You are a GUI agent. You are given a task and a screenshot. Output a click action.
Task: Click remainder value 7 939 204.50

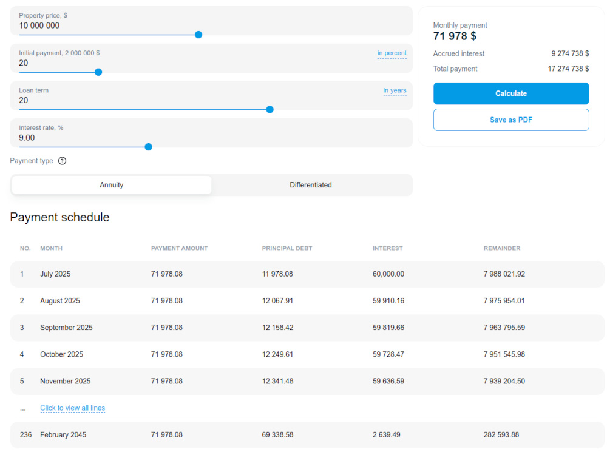click(504, 381)
